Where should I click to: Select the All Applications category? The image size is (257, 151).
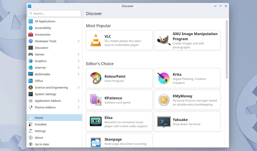pos(45,21)
